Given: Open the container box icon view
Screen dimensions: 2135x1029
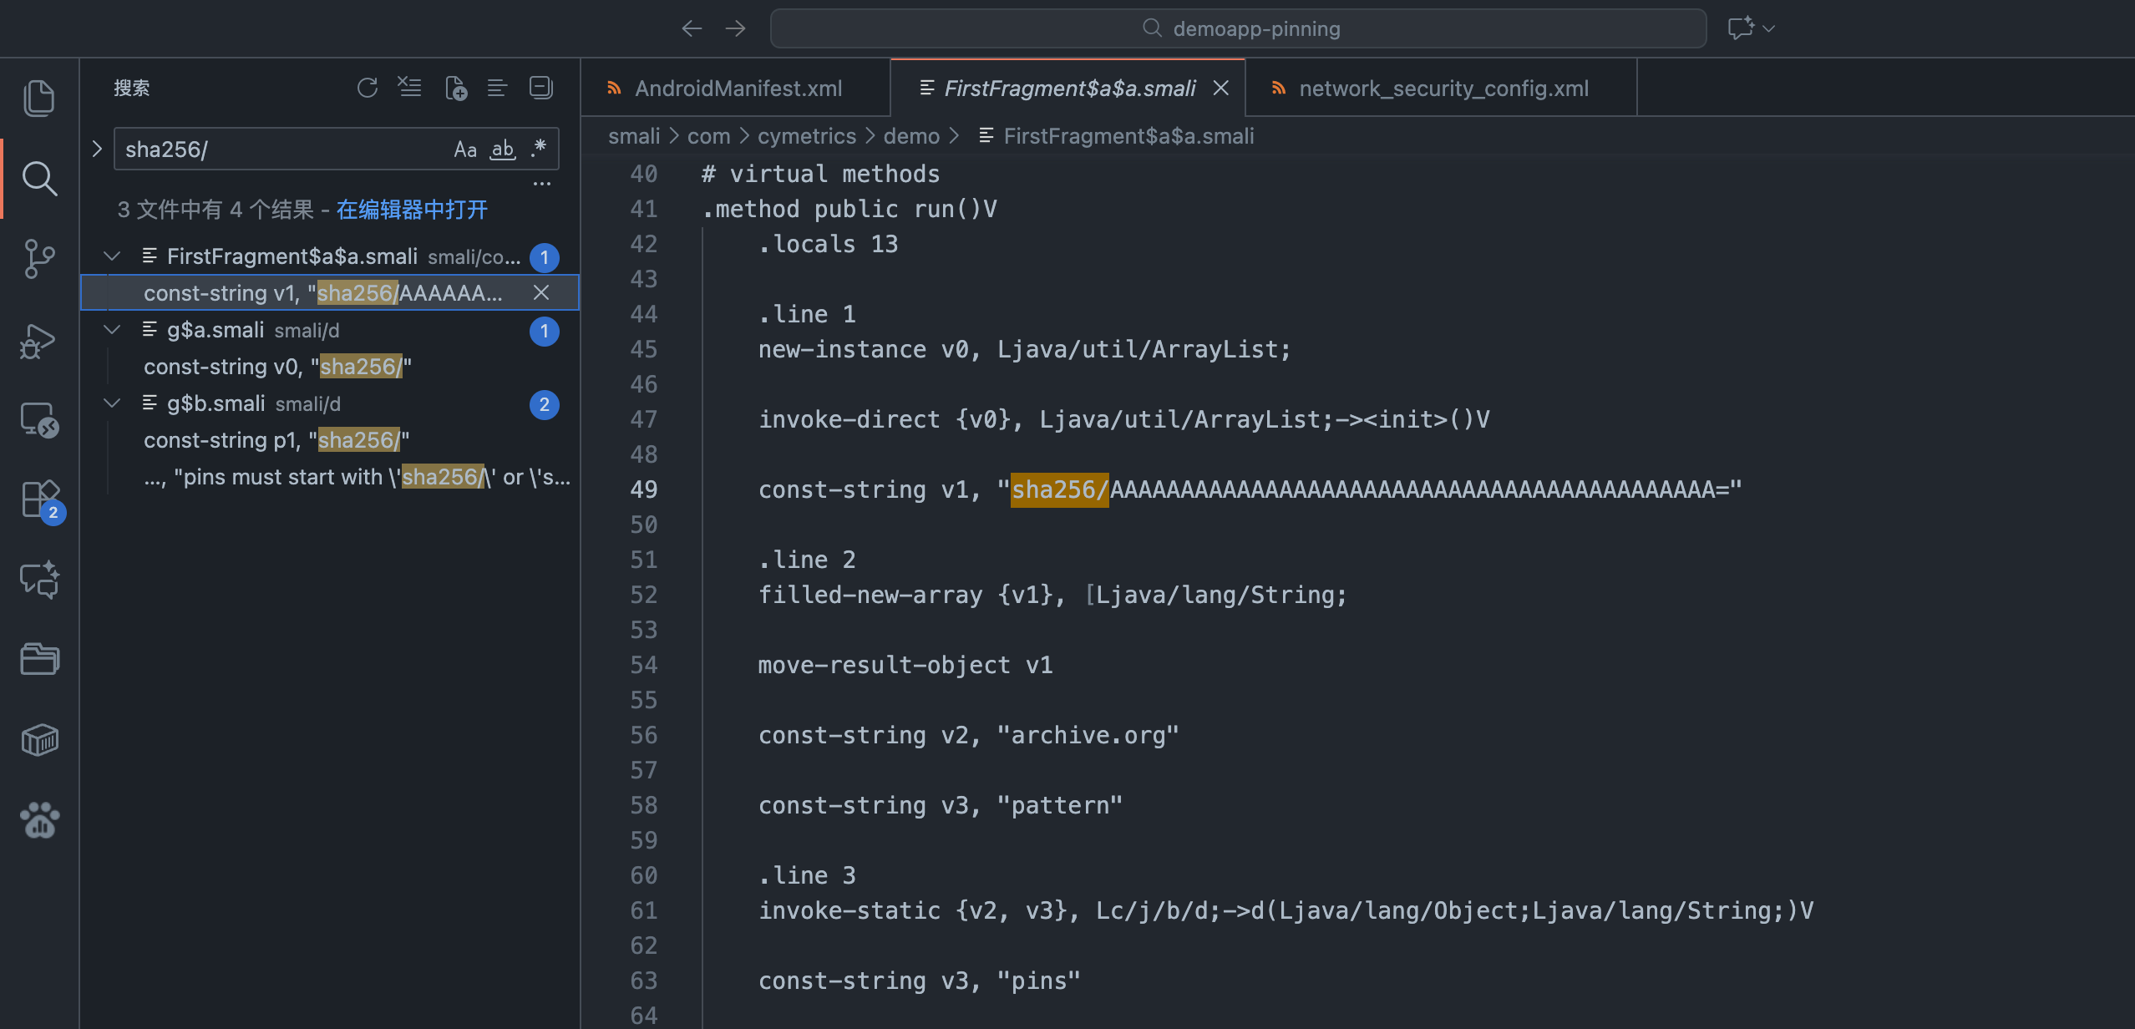Looking at the screenshot, I should click(x=39, y=739).
